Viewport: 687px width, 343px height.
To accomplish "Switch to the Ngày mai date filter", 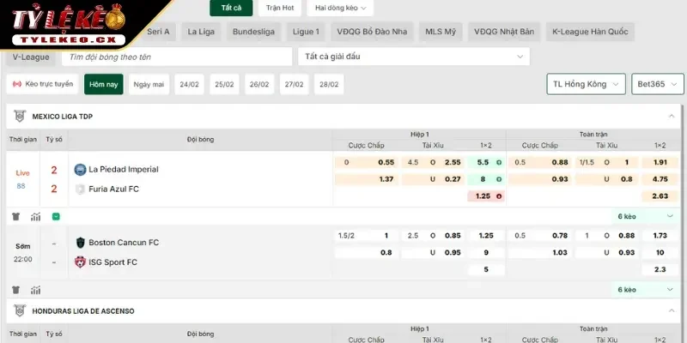I will point(149,84).
